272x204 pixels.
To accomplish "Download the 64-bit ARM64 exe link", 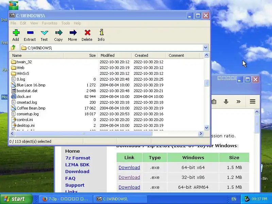I will 129,187.
